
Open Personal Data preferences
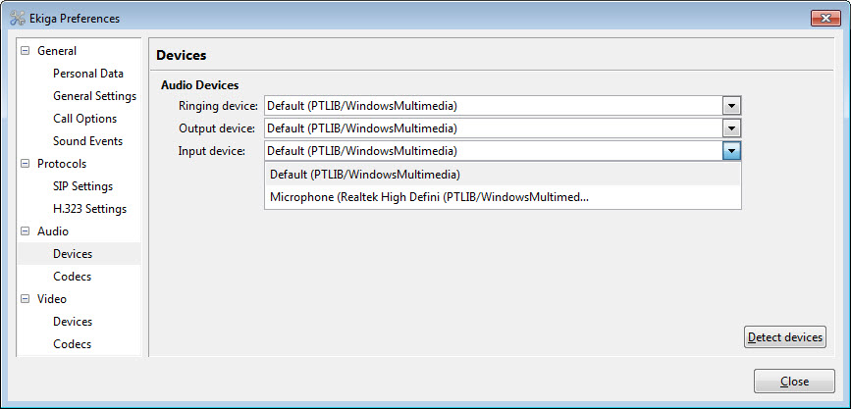coord(88,74)
